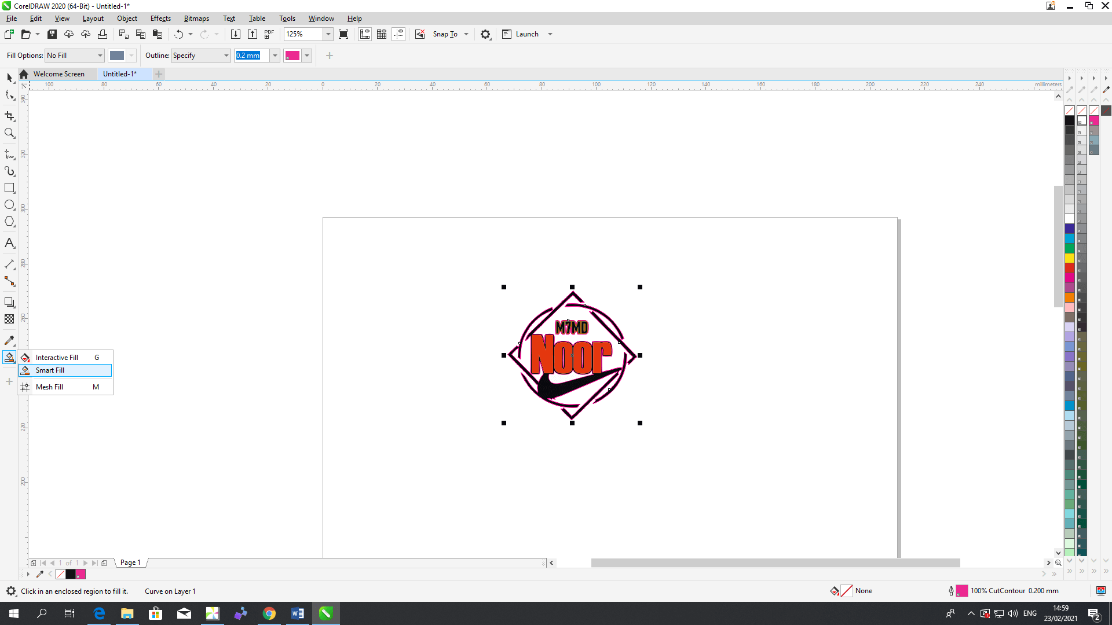Open the outline width dropdown arrow
The height and width of the screenshot is (625, 1112).
pyautogui.click(x=275, y=56)
